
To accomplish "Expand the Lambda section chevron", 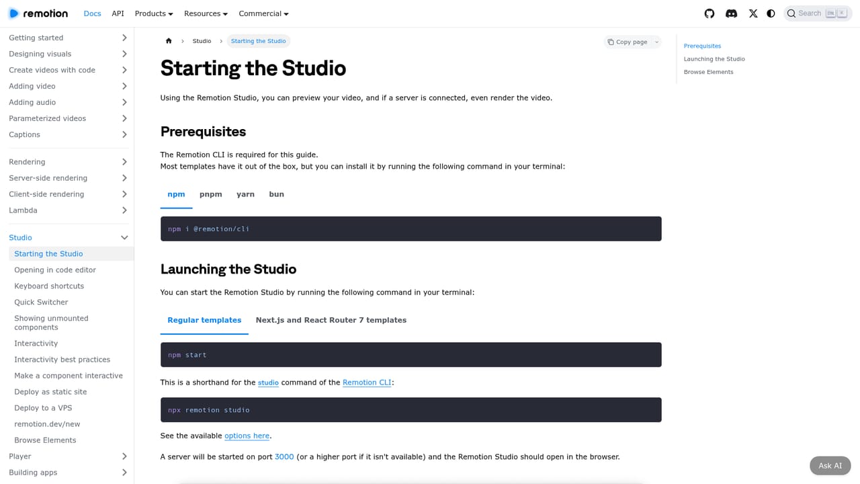I will coord(124,210).
